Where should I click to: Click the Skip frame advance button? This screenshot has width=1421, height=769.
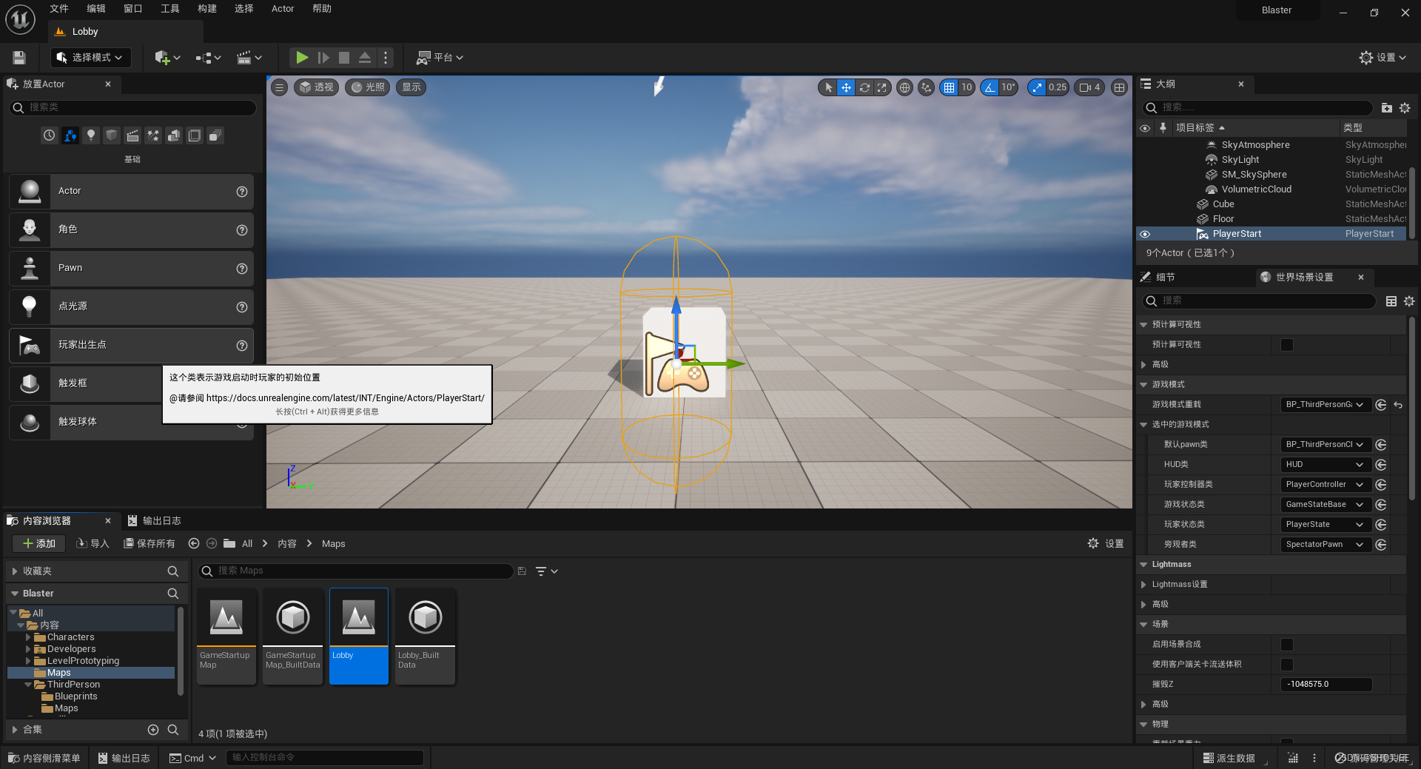tap(323, 57)
